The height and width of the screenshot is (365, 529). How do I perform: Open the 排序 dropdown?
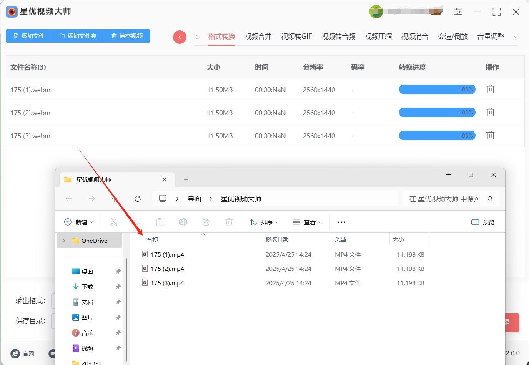pyautogui.click(x=264, y=222)
